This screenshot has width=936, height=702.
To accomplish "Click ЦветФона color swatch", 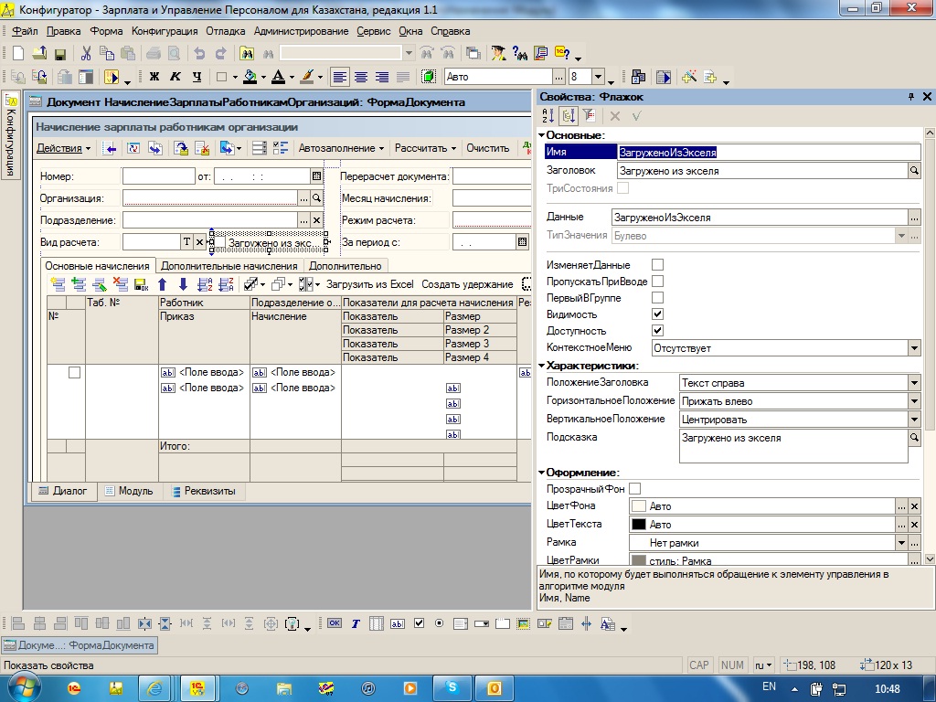I will coord(639,506).
